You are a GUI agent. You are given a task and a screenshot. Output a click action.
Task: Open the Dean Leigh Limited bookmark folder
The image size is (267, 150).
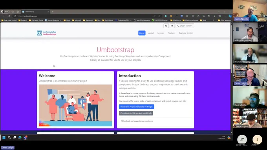[x=9, y=20]
